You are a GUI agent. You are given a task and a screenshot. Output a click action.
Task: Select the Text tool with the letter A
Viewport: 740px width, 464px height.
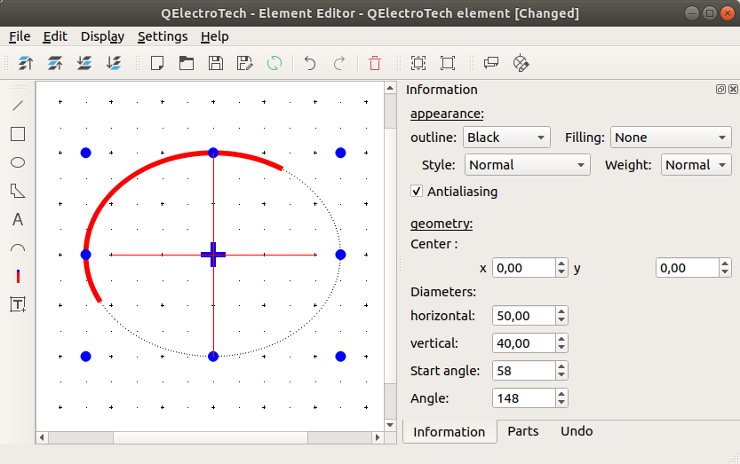(x=18, y=219)
